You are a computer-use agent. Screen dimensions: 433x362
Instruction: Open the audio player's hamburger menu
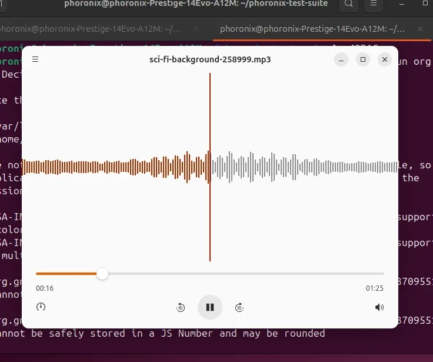[35, 59]
